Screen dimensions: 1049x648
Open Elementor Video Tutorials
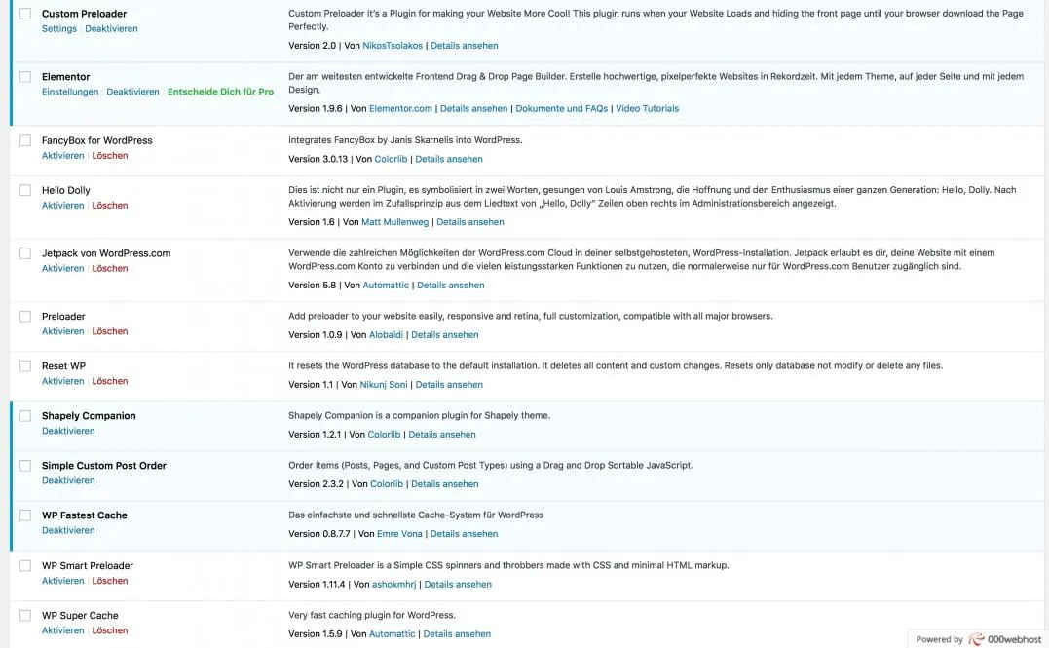click(x=647, y=108)
